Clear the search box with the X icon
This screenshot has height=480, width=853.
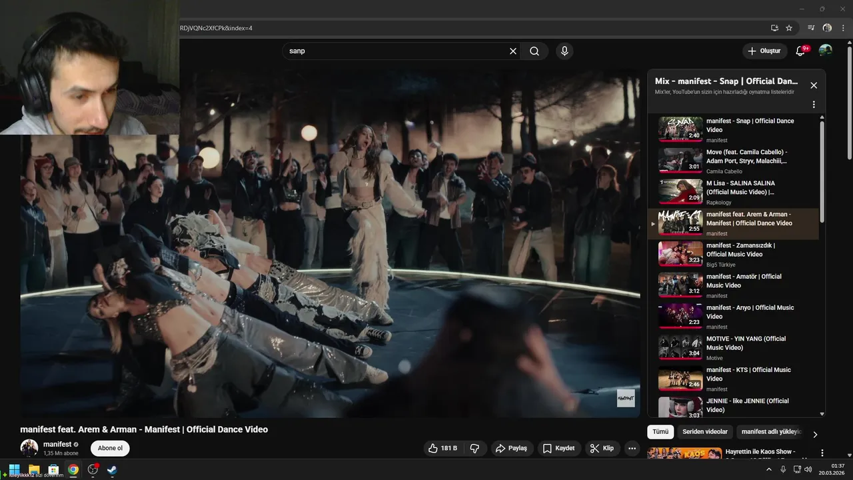513,51
